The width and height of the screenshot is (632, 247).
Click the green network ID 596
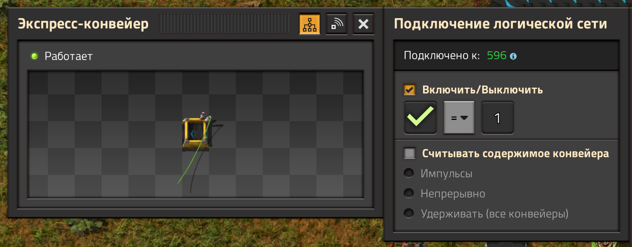497,56
